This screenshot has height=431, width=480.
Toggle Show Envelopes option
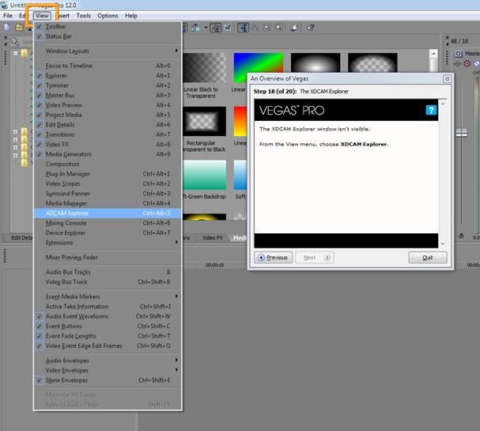tap(107, 380)
